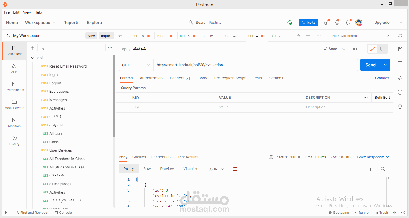Open the Monitors sidebar panel

(14, 123)
